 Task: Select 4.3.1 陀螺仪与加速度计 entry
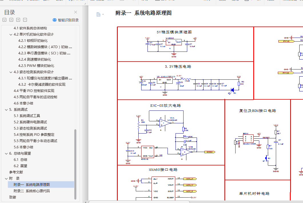coord(45,78)
